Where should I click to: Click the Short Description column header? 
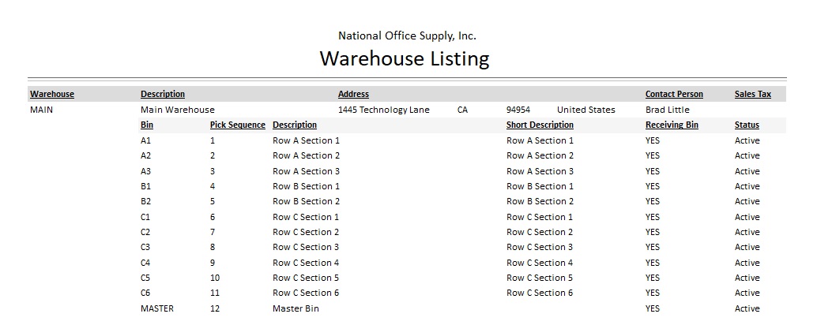click(540, 125)
